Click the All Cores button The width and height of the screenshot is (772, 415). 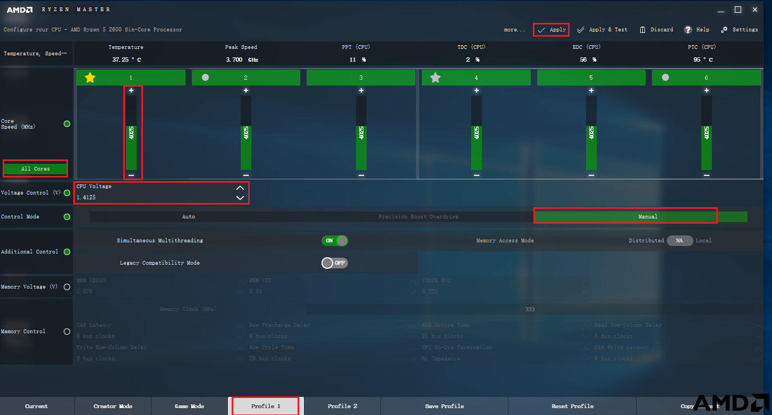36,169
